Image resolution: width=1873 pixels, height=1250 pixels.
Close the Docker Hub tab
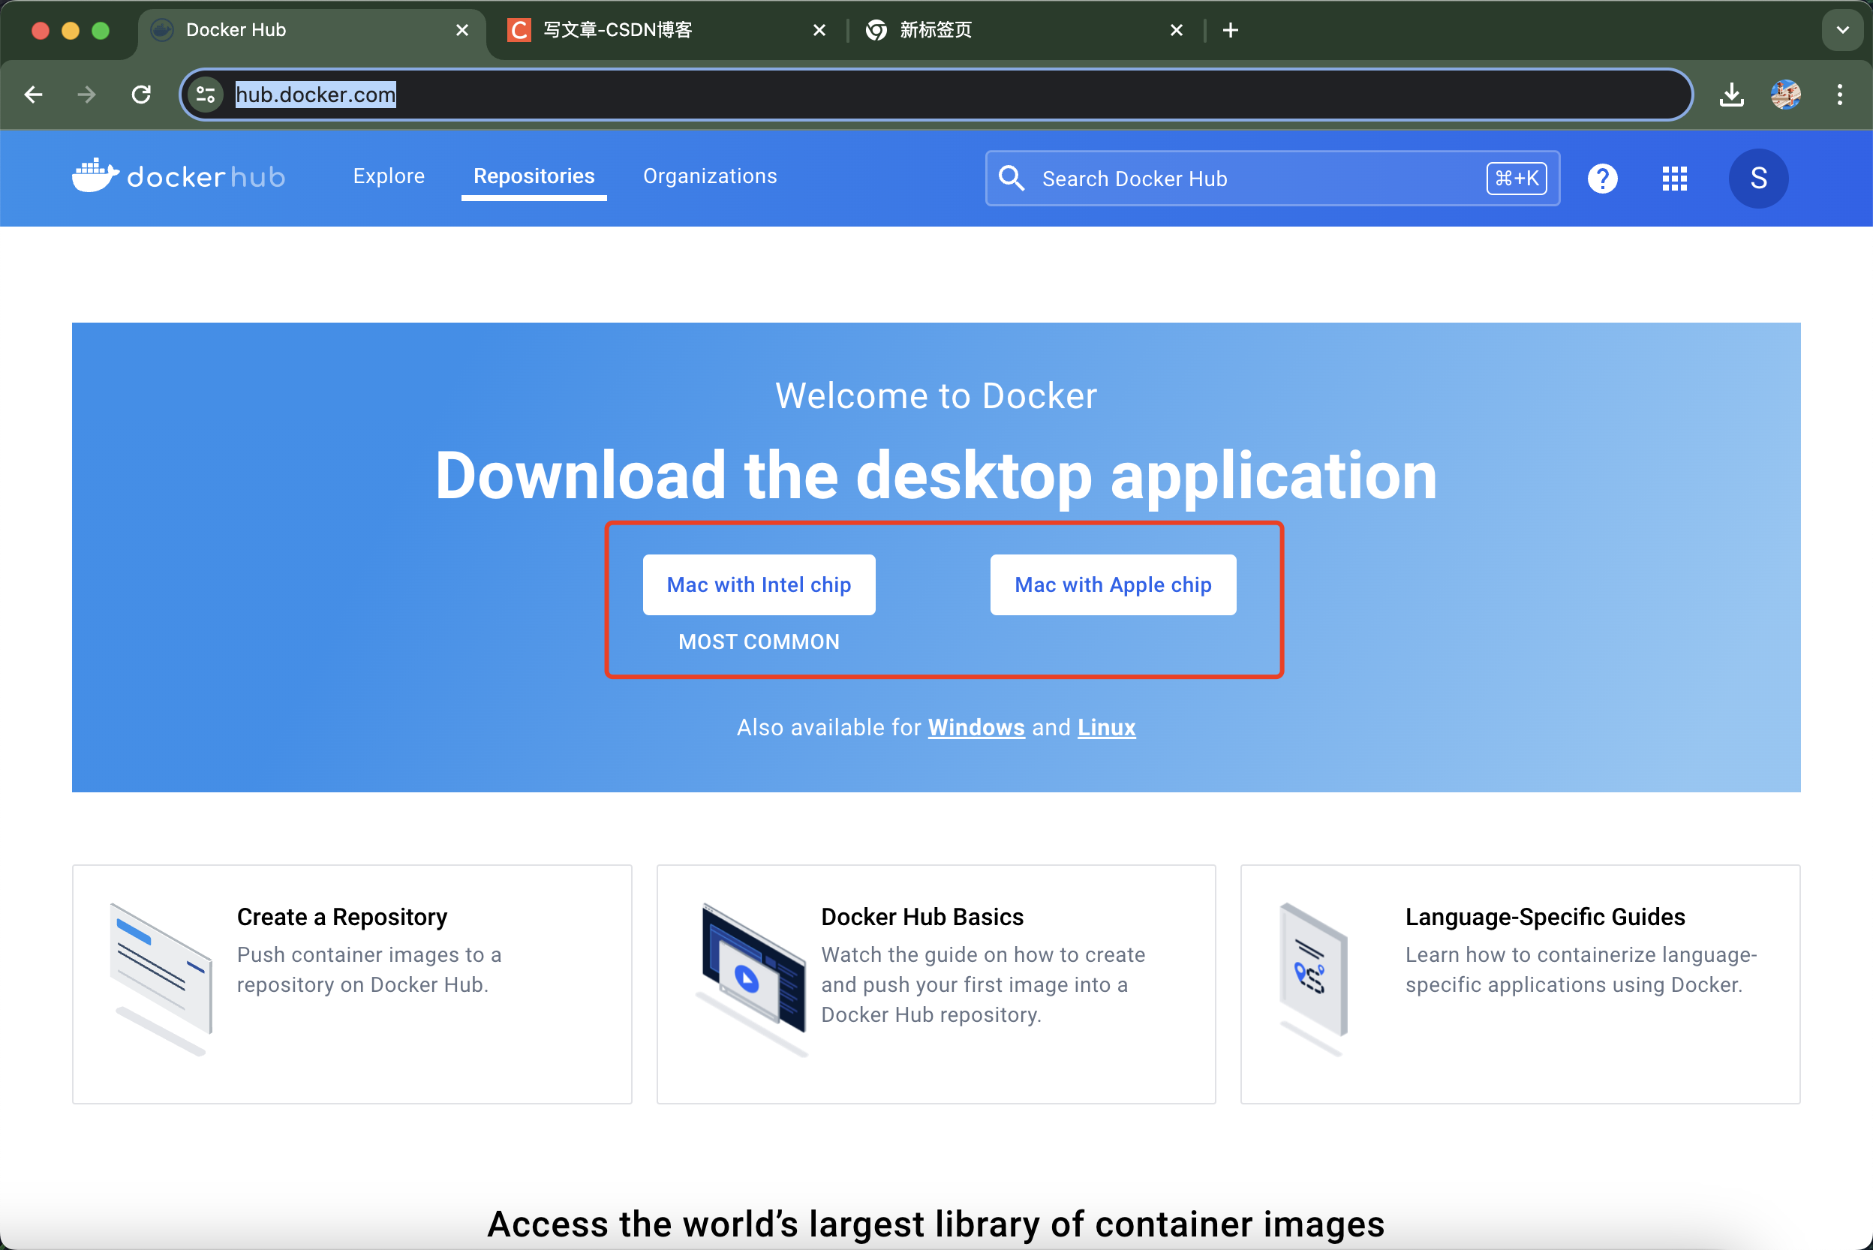tap(461, 30)
